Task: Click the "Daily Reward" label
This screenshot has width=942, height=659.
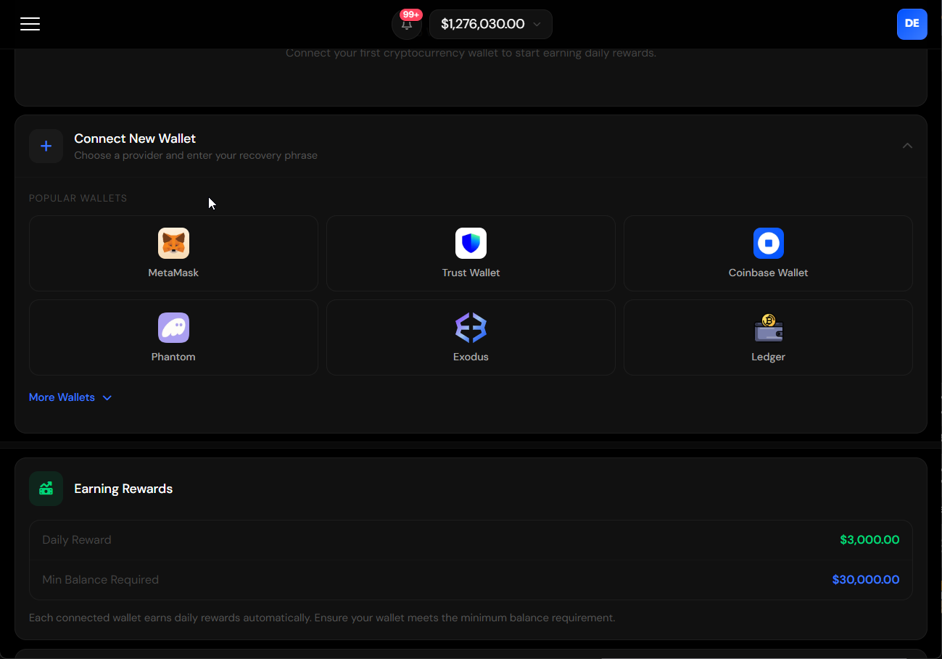Action: point(77,539)
